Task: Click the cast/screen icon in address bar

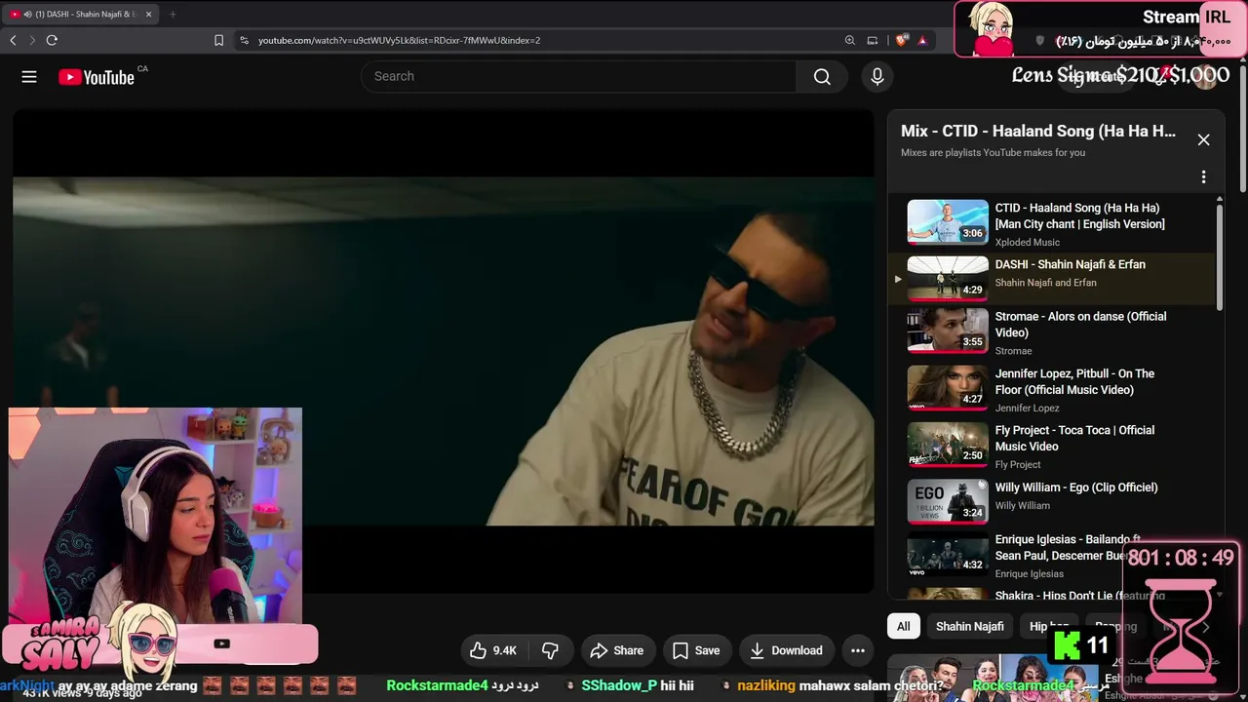Action: [873, 40]
